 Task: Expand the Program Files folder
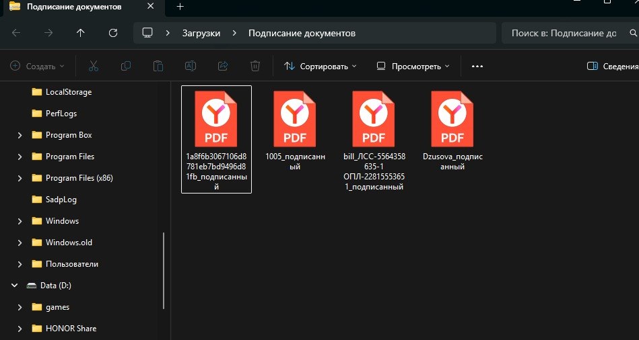pyautogui.click(x=19, y=157)
